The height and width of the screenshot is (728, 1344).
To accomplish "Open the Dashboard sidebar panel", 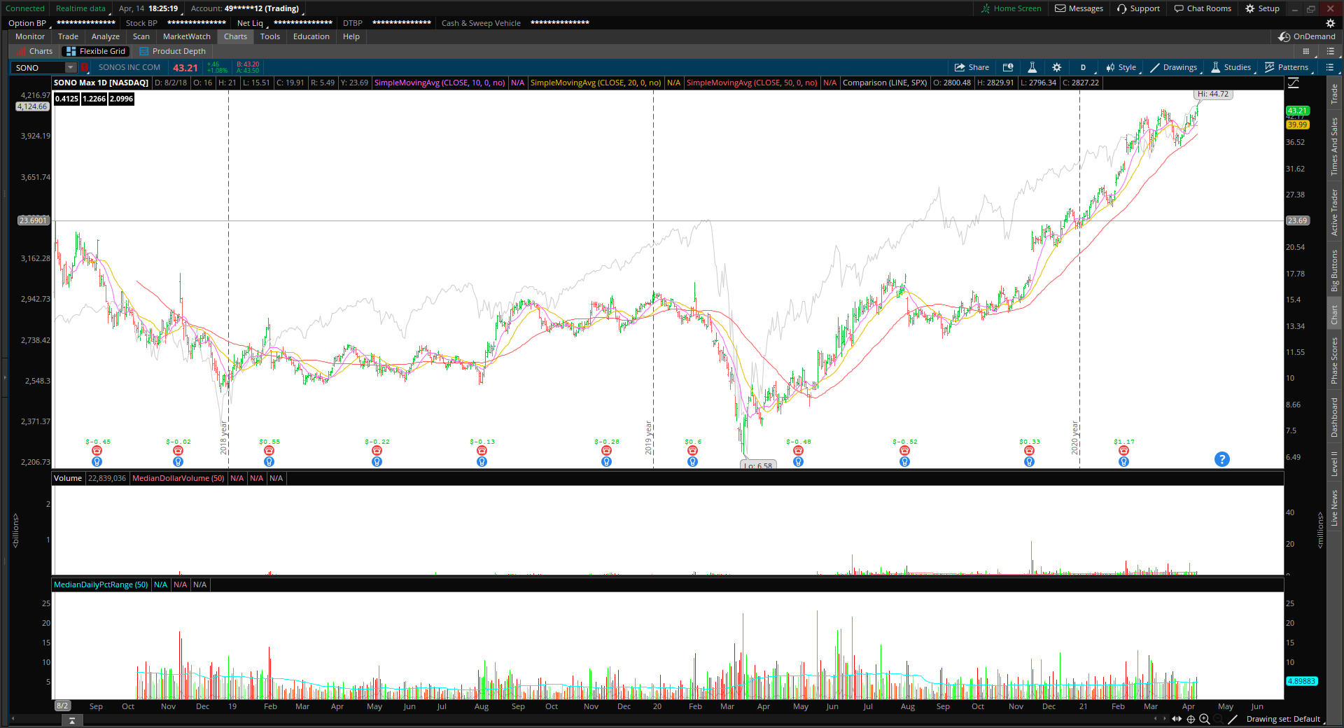I will pos(1334,418).
